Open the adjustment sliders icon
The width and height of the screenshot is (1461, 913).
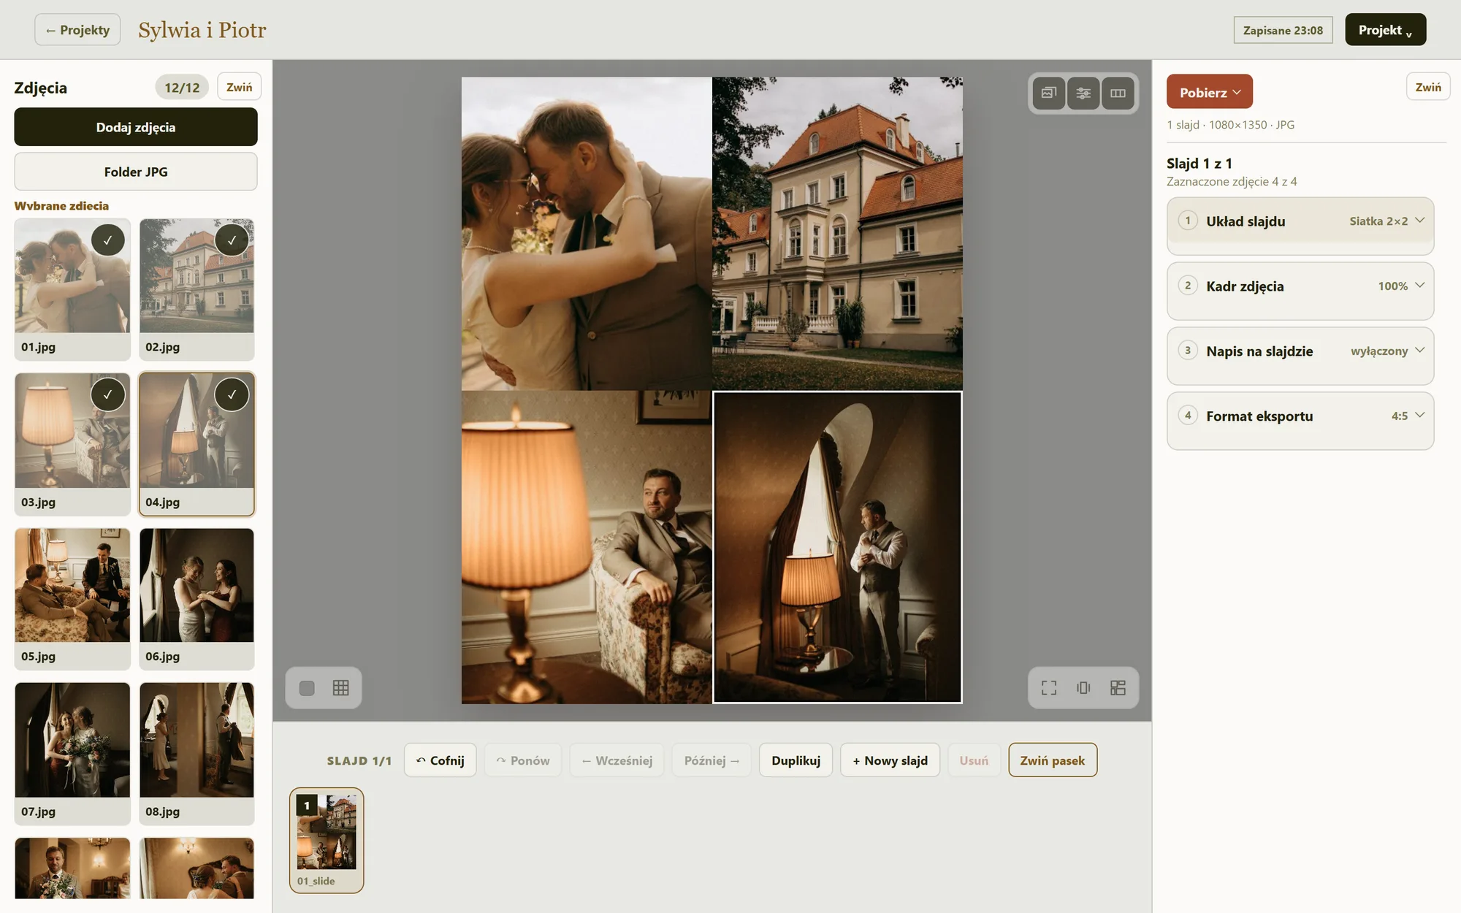click(1083, 93)
